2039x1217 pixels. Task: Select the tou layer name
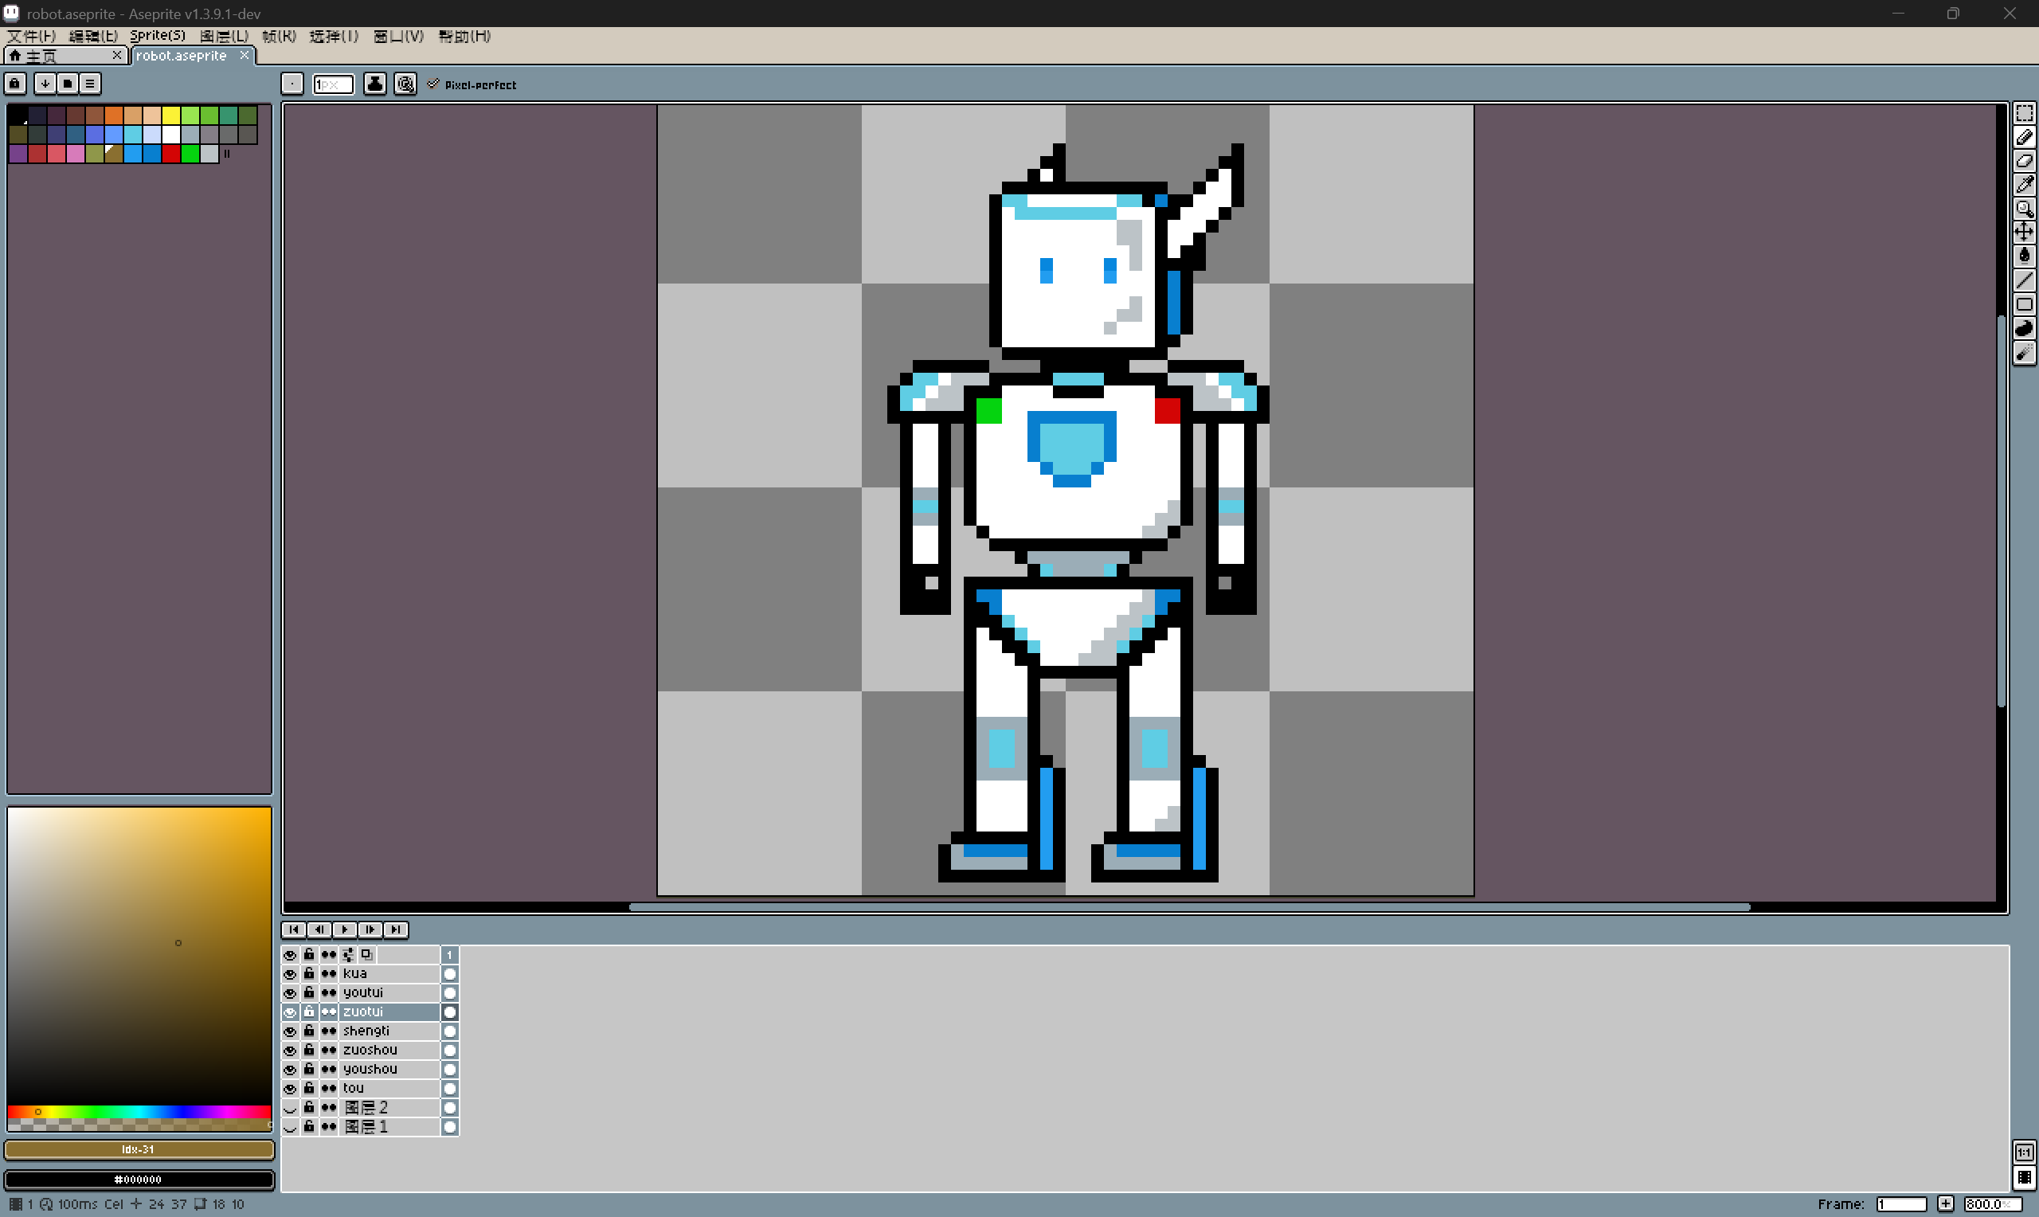354,1088
